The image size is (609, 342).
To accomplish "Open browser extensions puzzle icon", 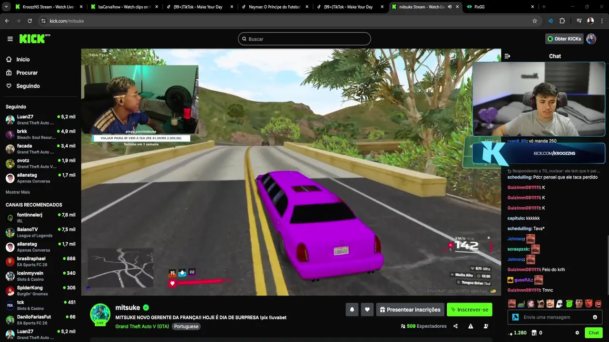I will pyautogui.click(x=562, y=21).
